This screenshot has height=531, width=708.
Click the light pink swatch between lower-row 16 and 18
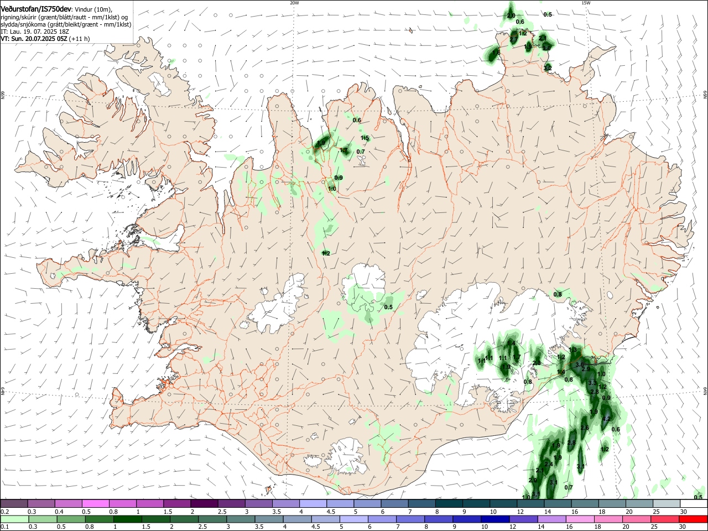click(x=581, y=519)
